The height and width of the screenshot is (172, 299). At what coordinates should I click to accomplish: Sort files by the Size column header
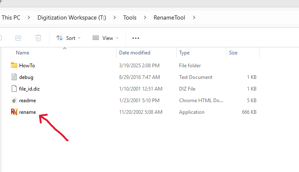tap(233, 53)
